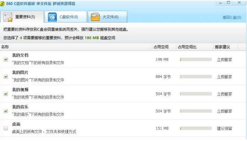Enable the 桌面 checkbox
The height and width of the screenshot is (141, 247).
coord(6,129)
